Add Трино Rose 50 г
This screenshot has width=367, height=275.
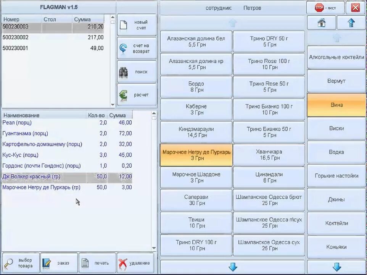pyautogui.click(x=269, y=87)
